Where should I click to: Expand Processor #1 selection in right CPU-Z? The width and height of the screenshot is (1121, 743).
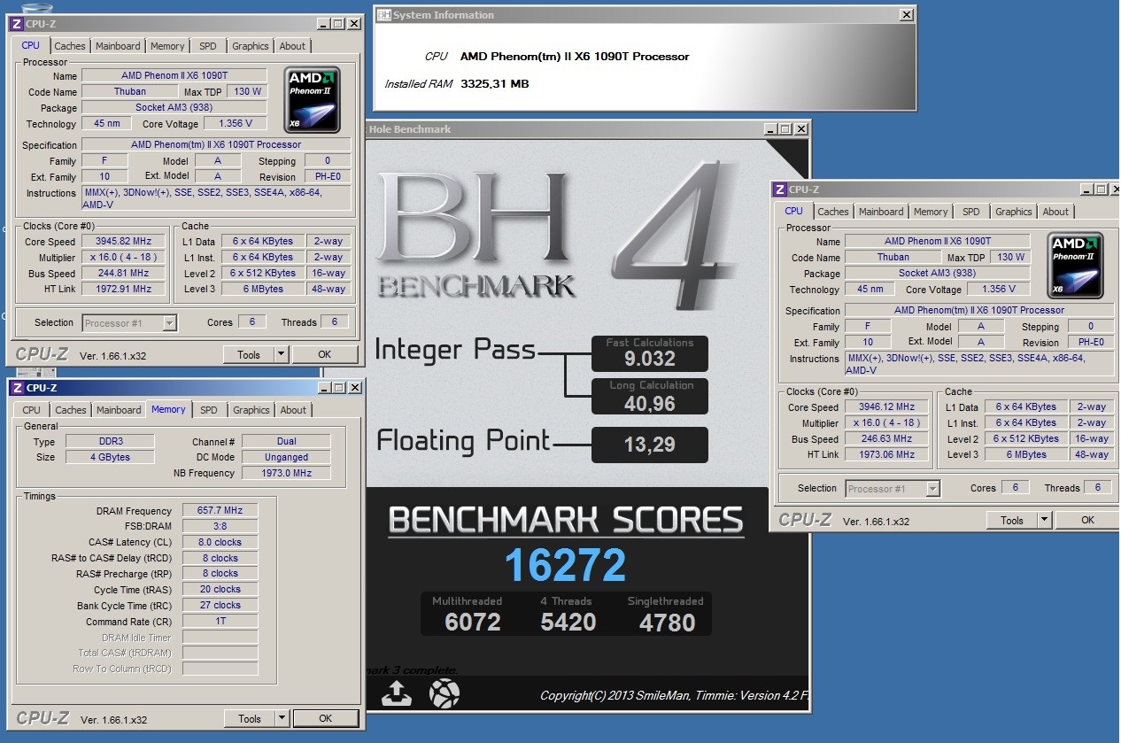(x=932, y=489)
